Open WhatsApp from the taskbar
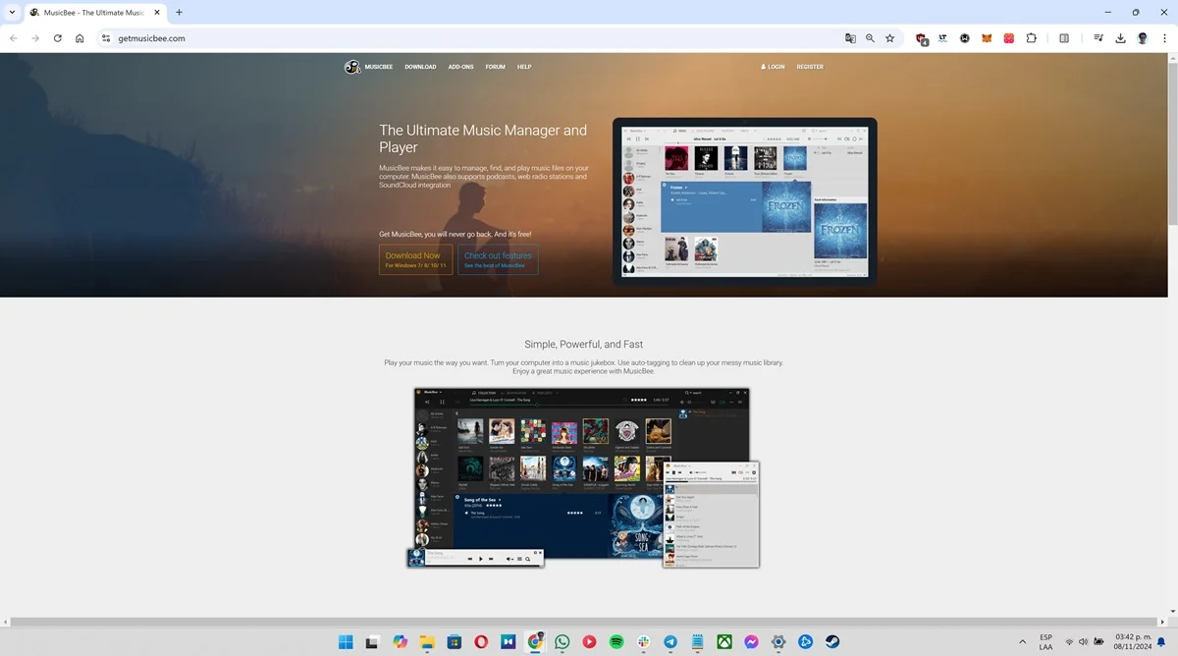The image size is (1178, 656). (x=562, y=641)
